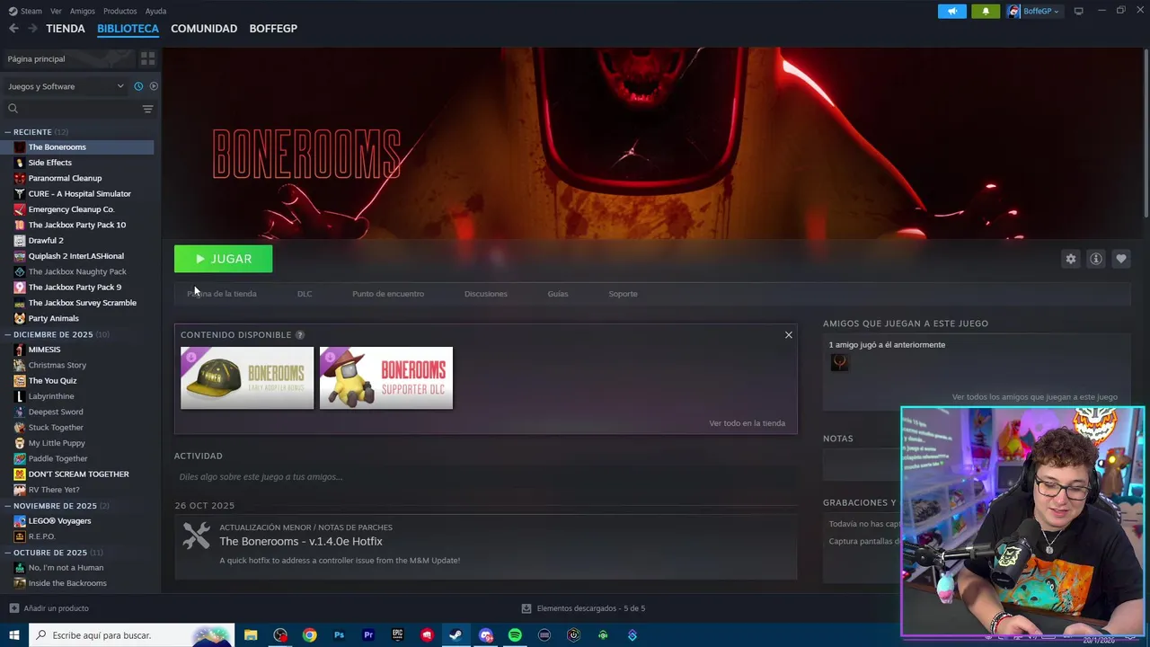Open the blue announcements megaphone button
The image size is (1150, 647).
click(x=952, y=11)
